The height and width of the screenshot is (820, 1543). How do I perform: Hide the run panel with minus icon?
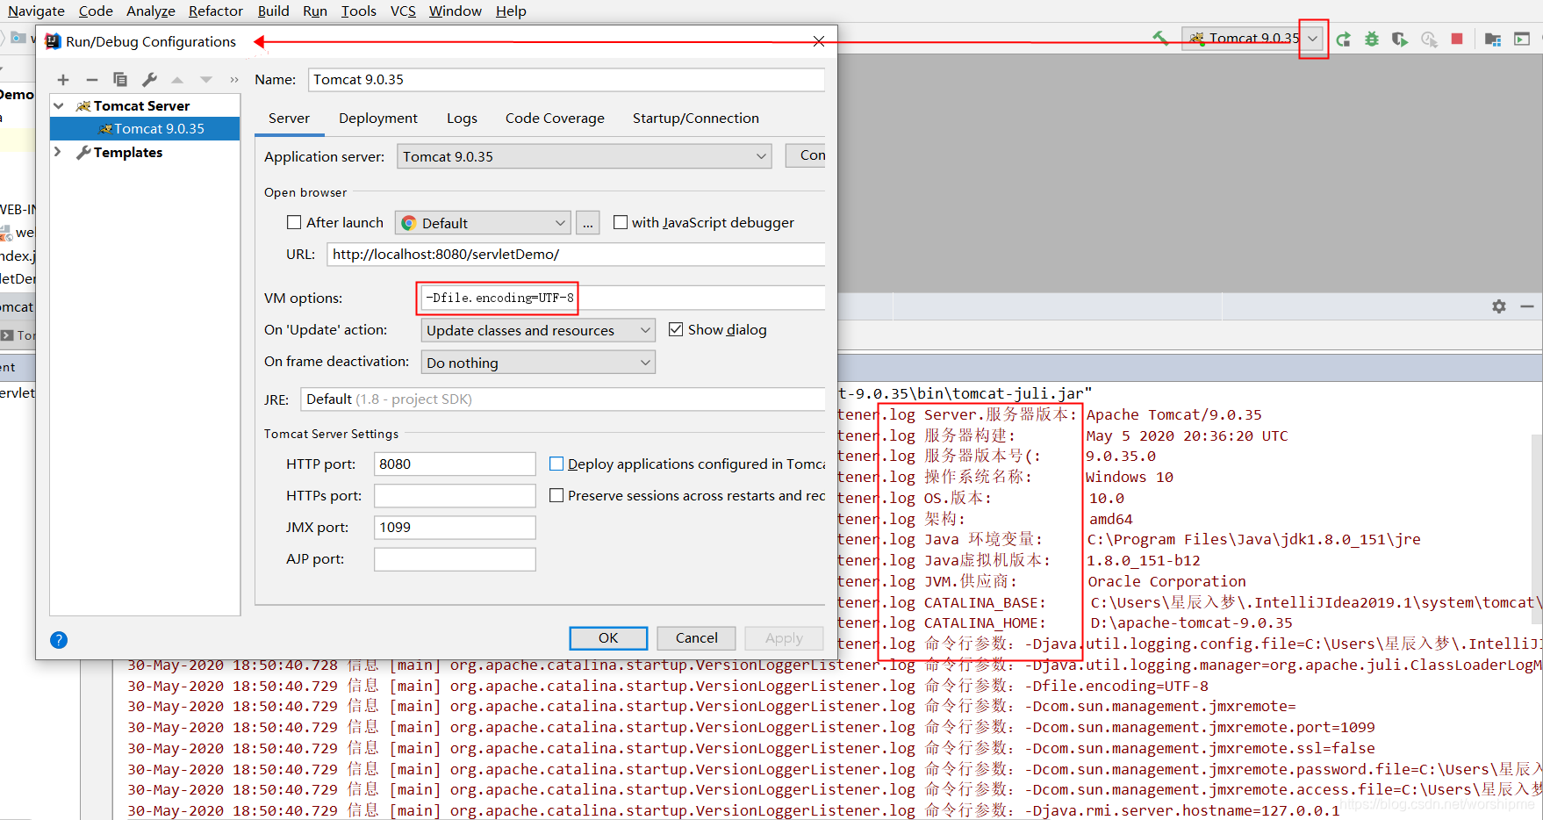(x=1527, y=306)
